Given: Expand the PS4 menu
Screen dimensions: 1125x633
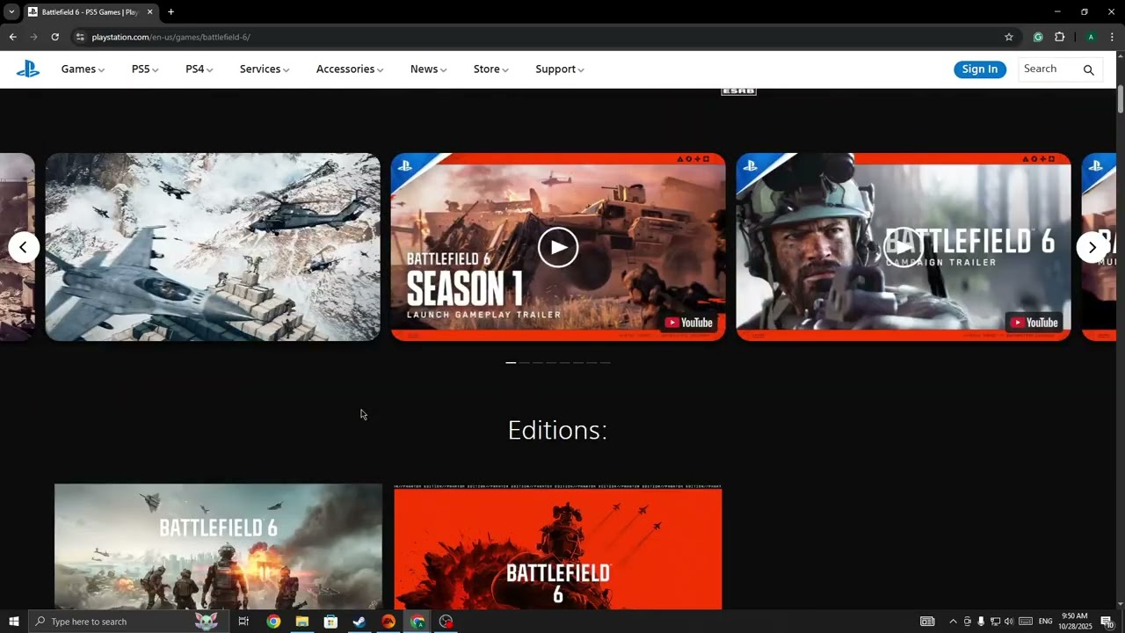Looking at the screenshot, I should click(x=199, y=69).
